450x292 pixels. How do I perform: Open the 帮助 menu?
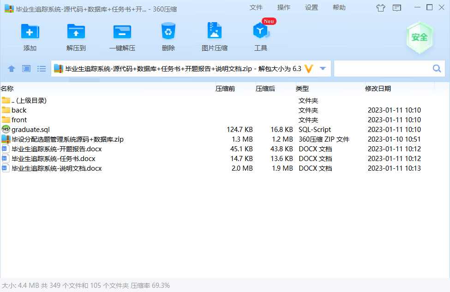tap(339, 7)
